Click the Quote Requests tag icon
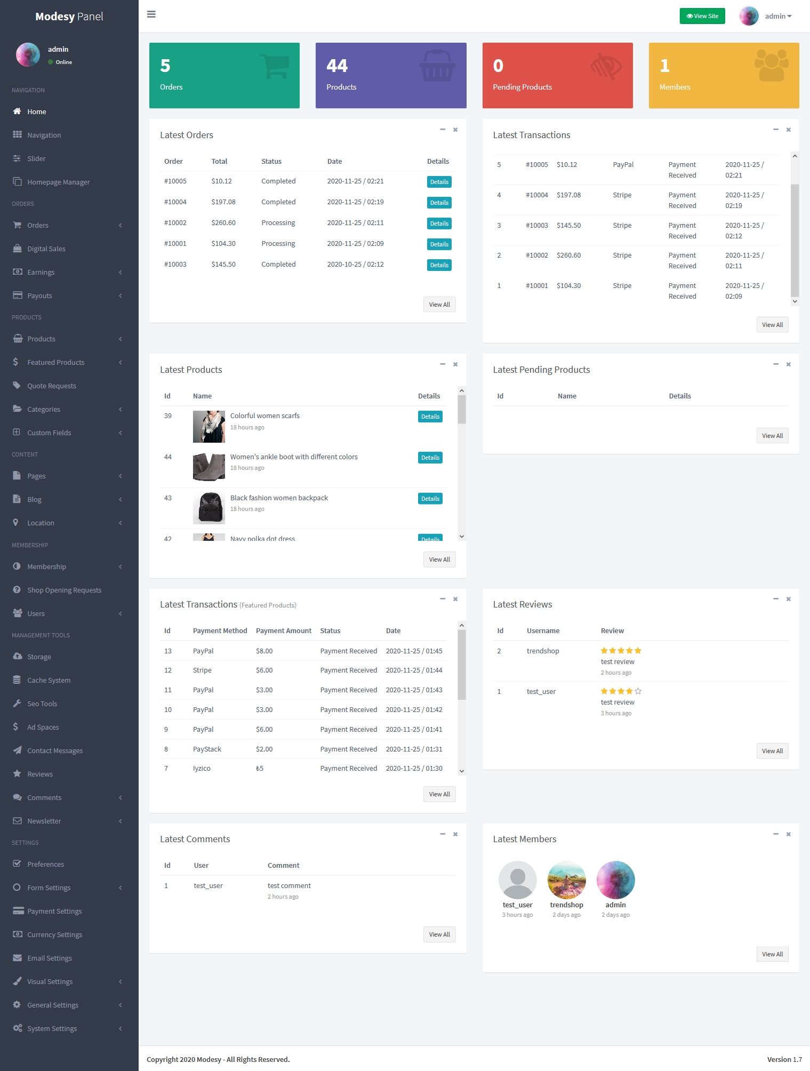Image resolution: width=810 pixels, height=1071 pixels. click(x=17, y=386)
